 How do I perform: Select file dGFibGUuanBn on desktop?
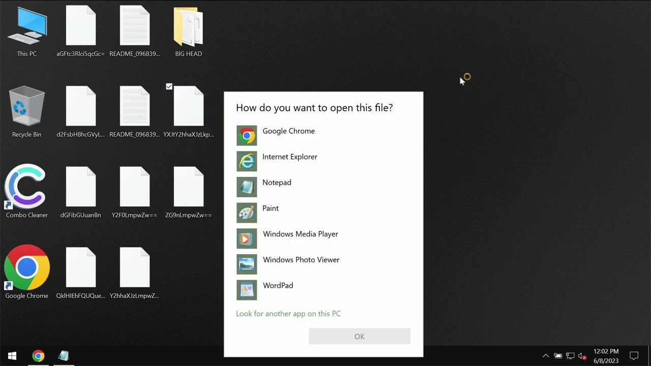[81, 193]
